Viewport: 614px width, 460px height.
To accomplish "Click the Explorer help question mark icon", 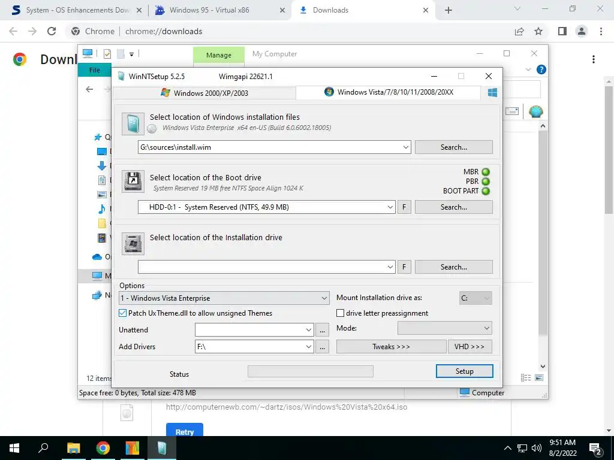I will (x=541, y=69).
